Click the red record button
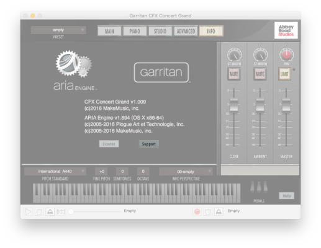Image resolution: width=321 pixels, height=248 pixels. [x=197, y=211]
